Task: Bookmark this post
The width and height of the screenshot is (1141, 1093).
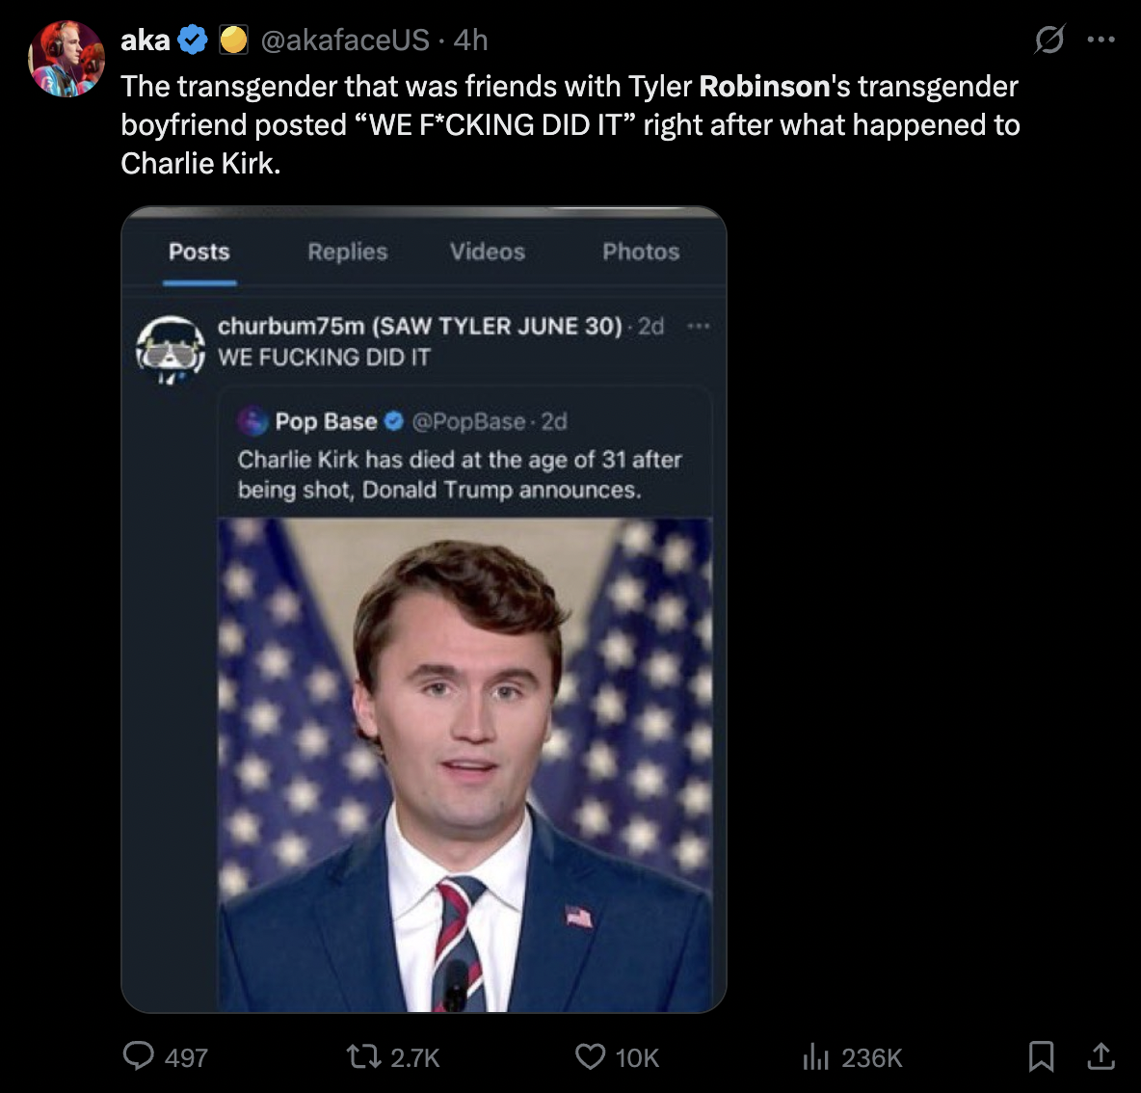Action: pos(1041,1056)
